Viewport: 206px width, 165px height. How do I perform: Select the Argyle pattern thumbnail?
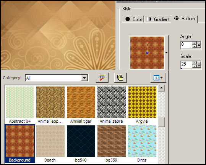click(142, 105)
